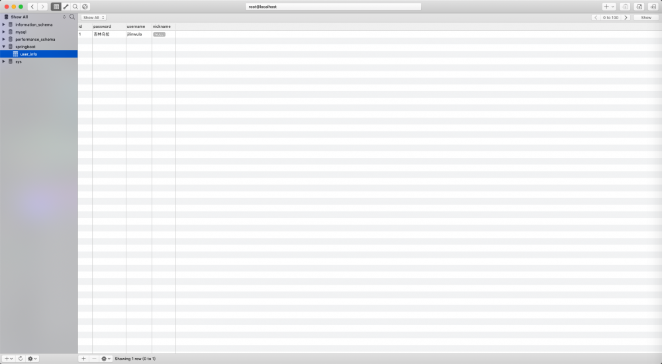This screenshot has height=364, width=662.
Task: Select the mysql database row
Action: click(39, 32)
